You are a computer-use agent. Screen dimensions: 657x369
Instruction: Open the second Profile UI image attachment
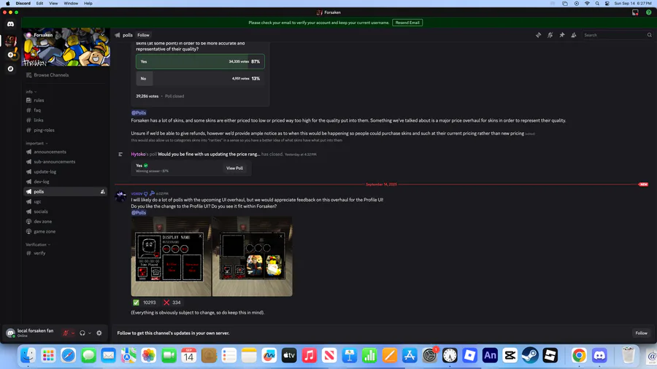[x=253, y=257]
